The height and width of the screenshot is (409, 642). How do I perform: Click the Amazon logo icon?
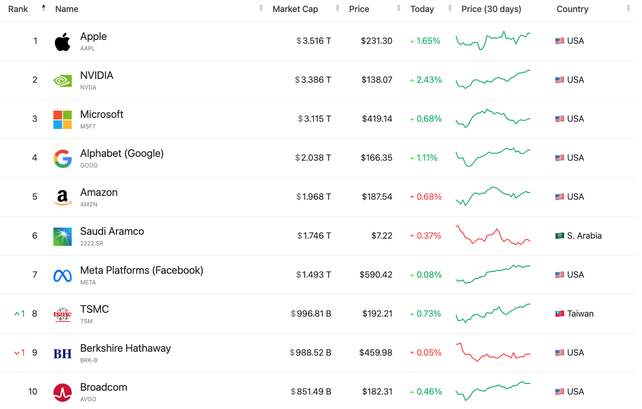(63, 197)
